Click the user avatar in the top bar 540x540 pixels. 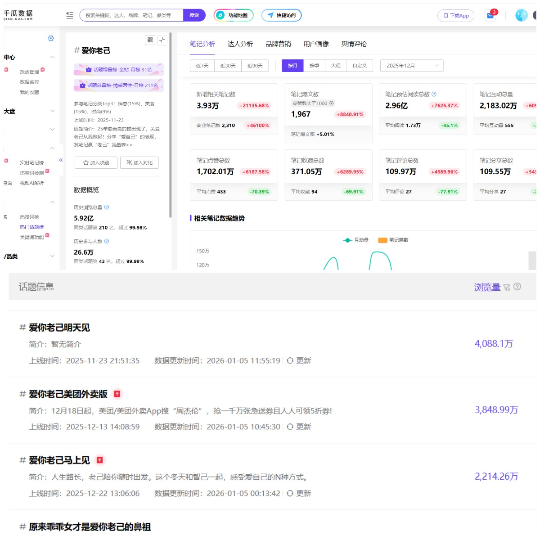[x=521, y=15]
